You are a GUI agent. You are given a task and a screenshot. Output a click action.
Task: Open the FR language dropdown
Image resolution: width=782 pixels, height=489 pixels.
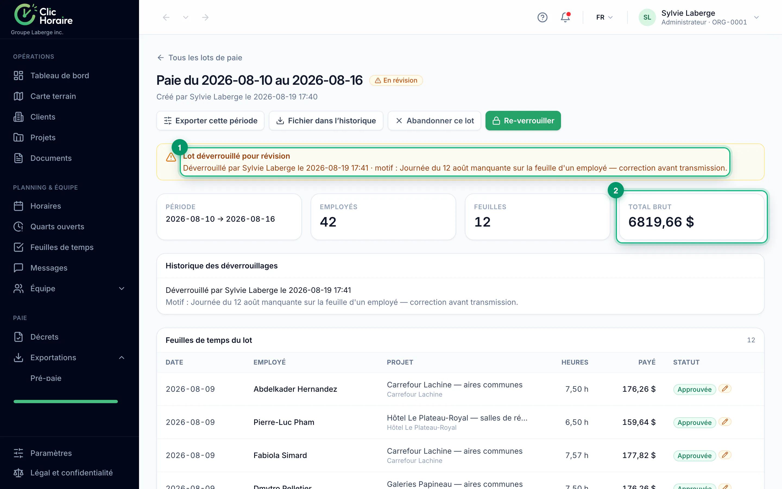click(604, 17)
